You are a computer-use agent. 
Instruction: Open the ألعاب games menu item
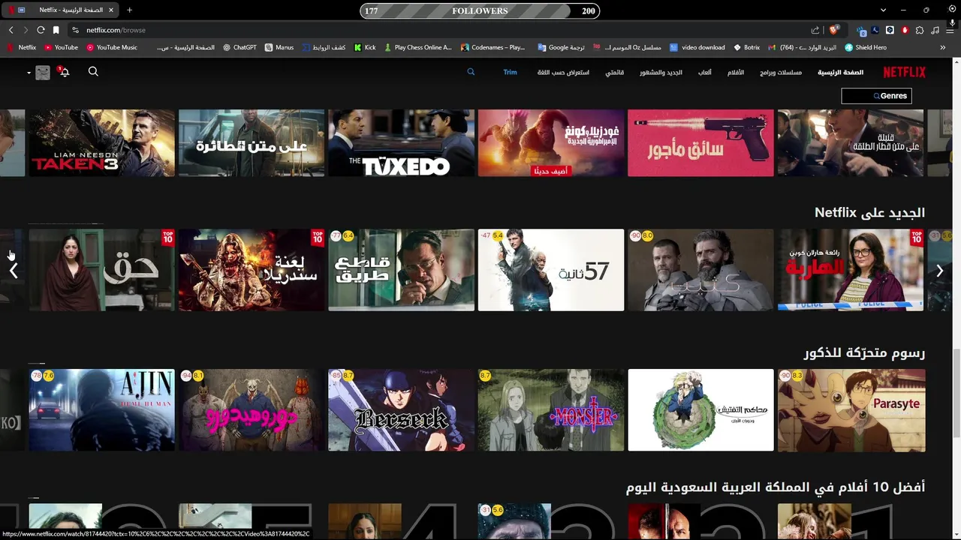point(705,72)
